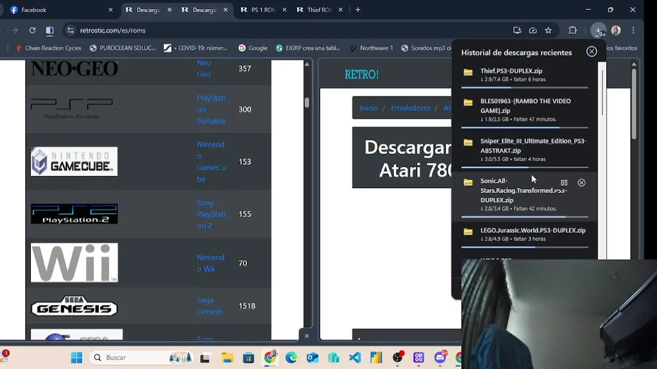The width and height of the screenshot is (657, 369).
Task: Open the Chain Reaction Cycles bookmark
Action: [x=48, y=48]
